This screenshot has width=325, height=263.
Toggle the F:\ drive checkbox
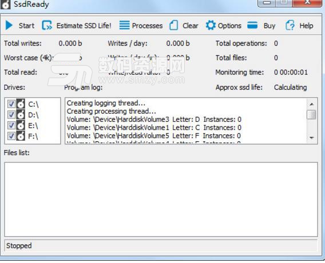[x=11, y=136]
